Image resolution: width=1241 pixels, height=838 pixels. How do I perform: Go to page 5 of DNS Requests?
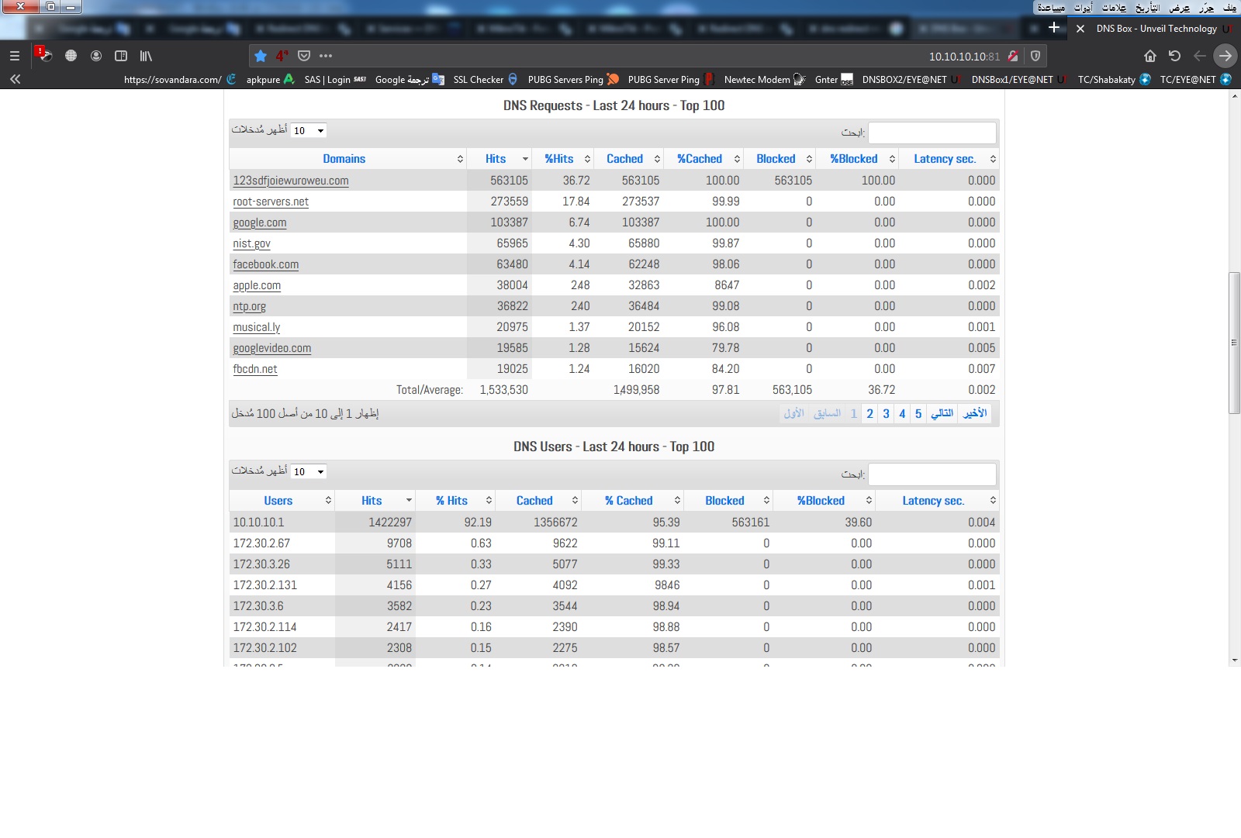pos(918,414)
